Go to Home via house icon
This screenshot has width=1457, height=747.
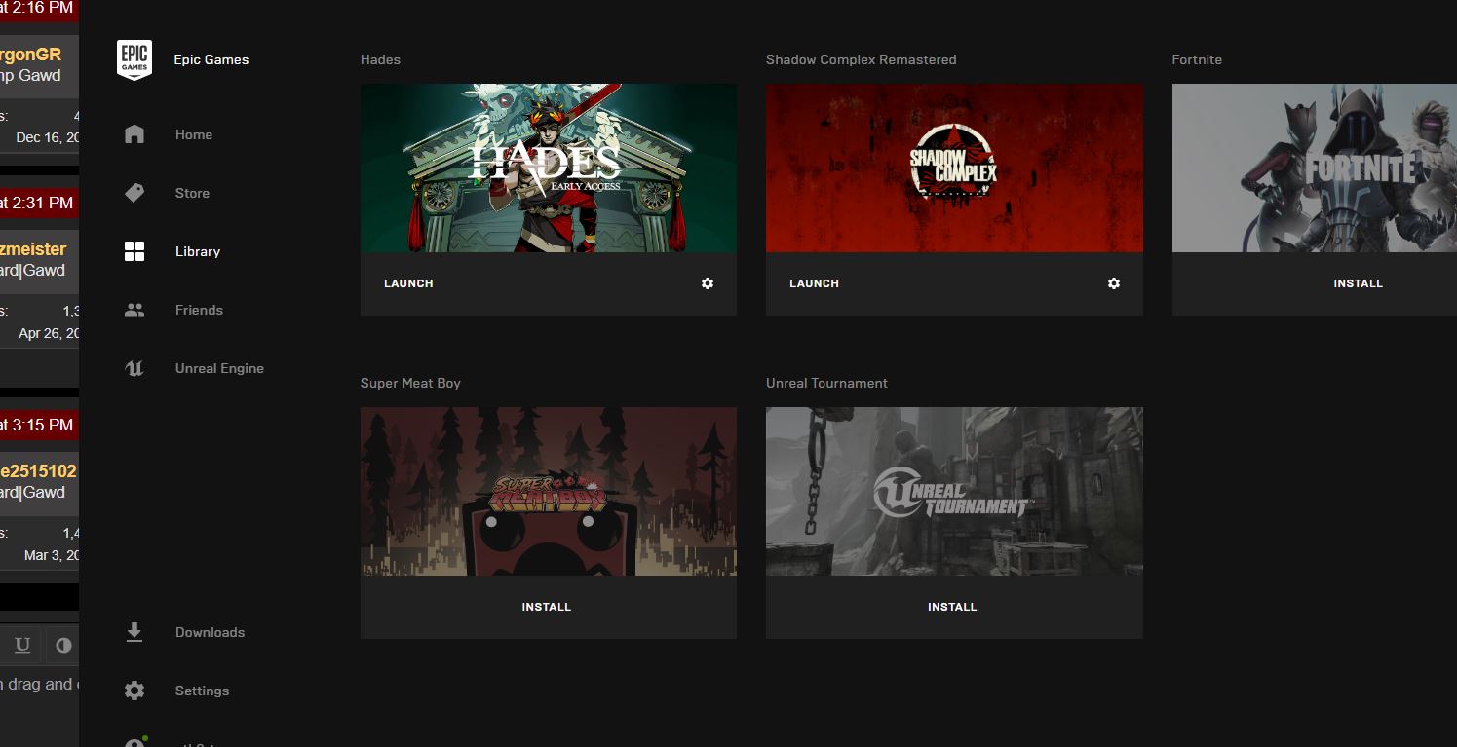134,134
